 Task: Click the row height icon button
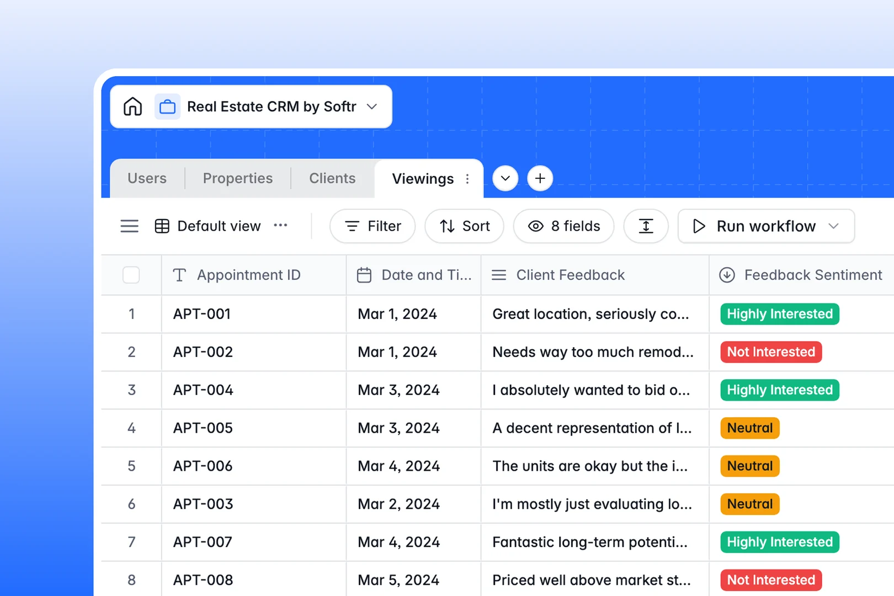click(646, 226)
